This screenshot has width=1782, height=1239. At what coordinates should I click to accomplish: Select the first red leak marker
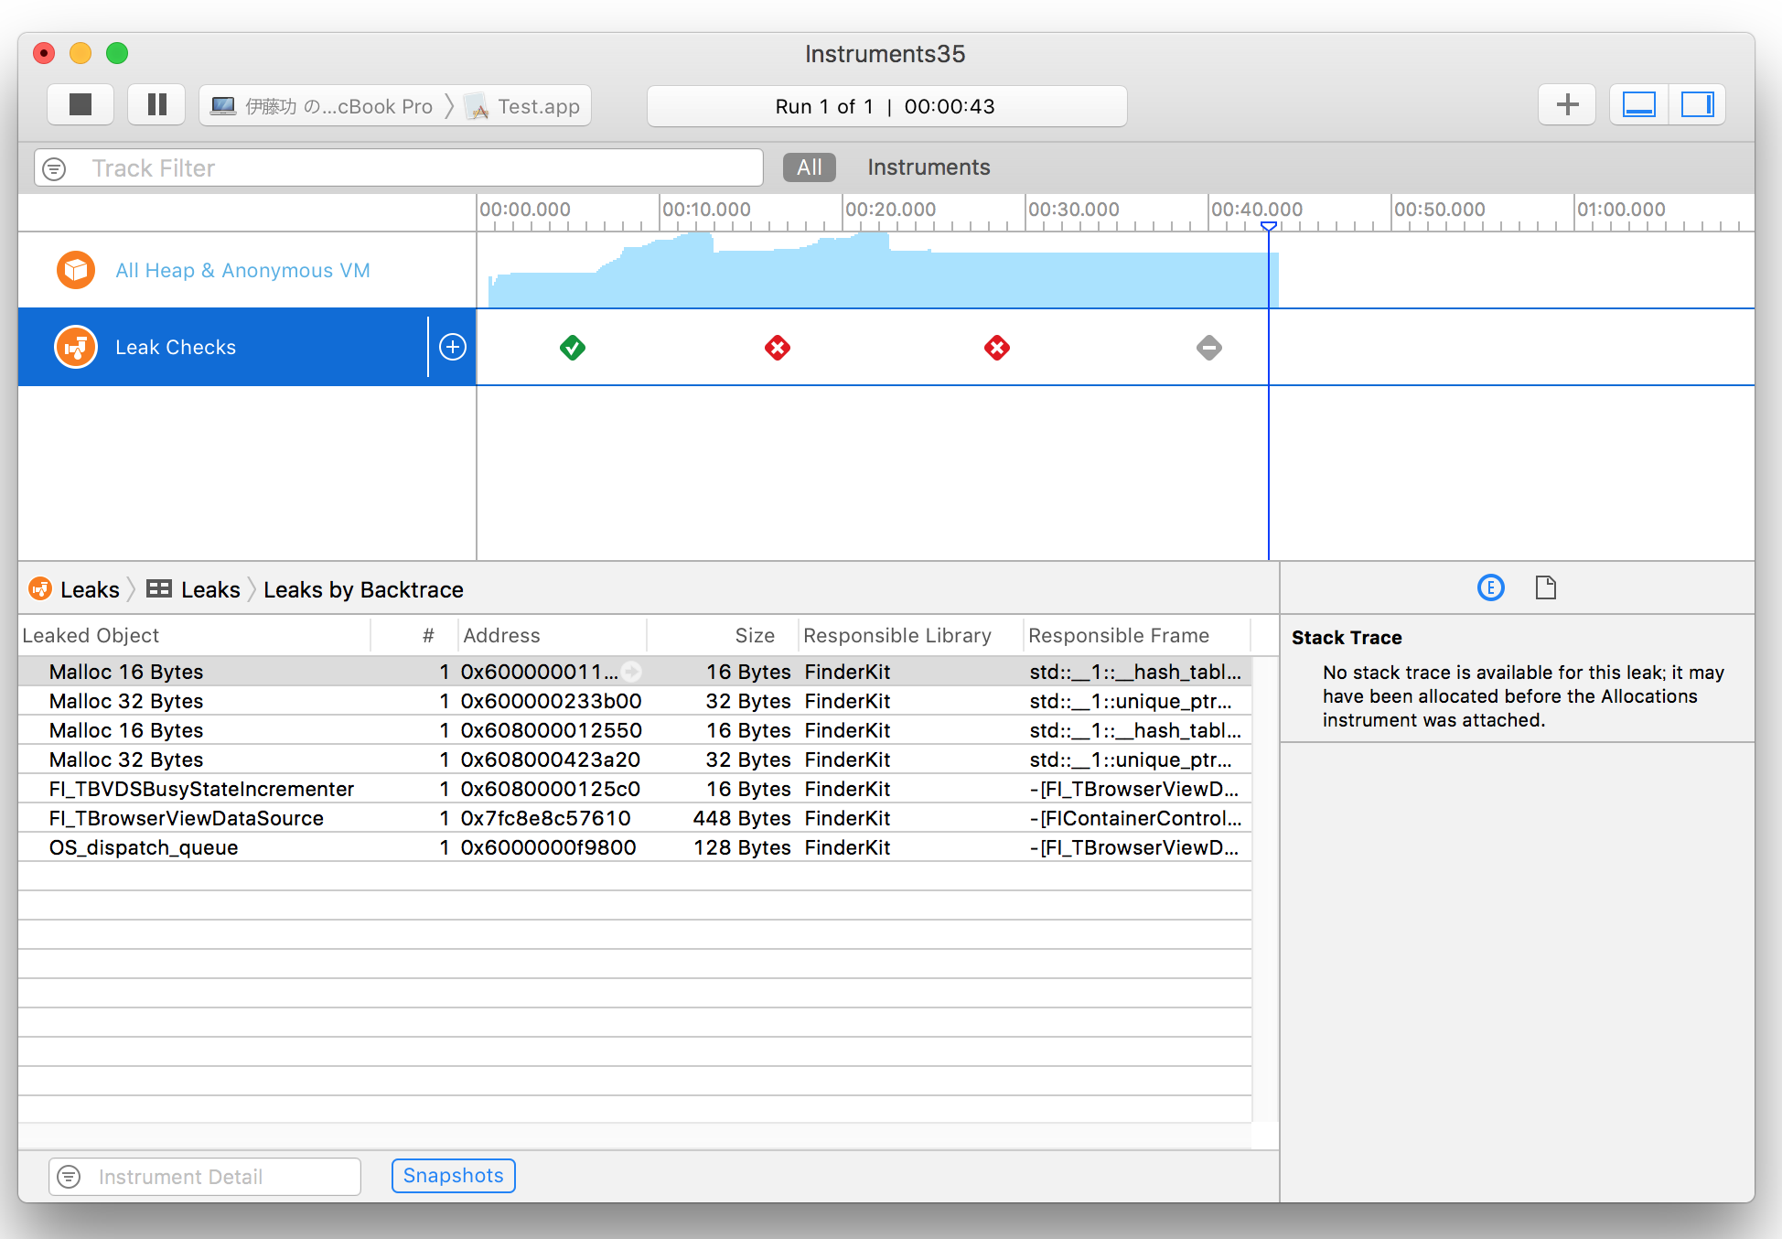tap(778, 348)
